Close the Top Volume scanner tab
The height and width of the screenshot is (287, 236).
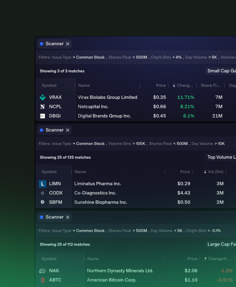pos(68,130)
